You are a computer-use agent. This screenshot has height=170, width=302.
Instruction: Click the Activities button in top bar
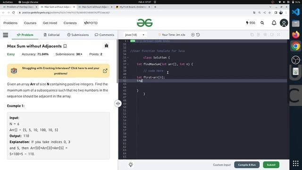pos(8,2)
